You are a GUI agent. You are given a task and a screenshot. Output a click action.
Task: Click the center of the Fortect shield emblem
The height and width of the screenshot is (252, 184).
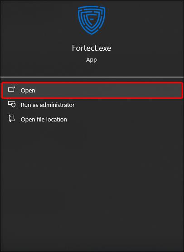[92, 20]
